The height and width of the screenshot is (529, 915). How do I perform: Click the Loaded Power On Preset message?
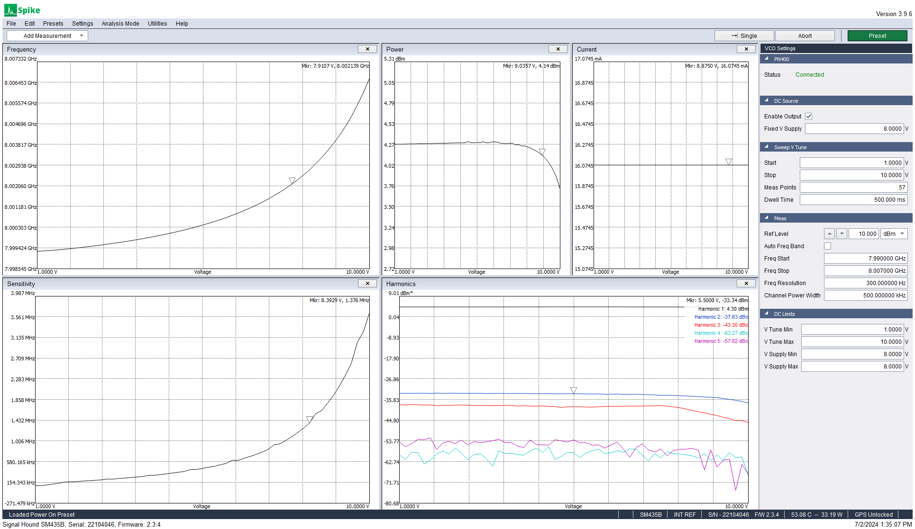pyautogui.click(x=42, y=515)
